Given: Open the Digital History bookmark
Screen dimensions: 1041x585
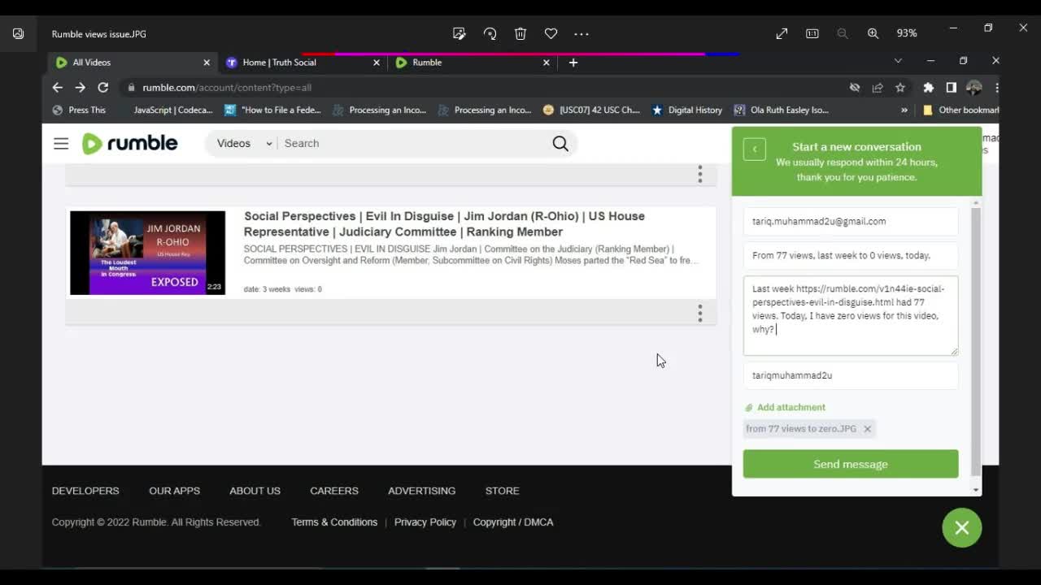Looking at the screenshot, I should click(686, 110).
